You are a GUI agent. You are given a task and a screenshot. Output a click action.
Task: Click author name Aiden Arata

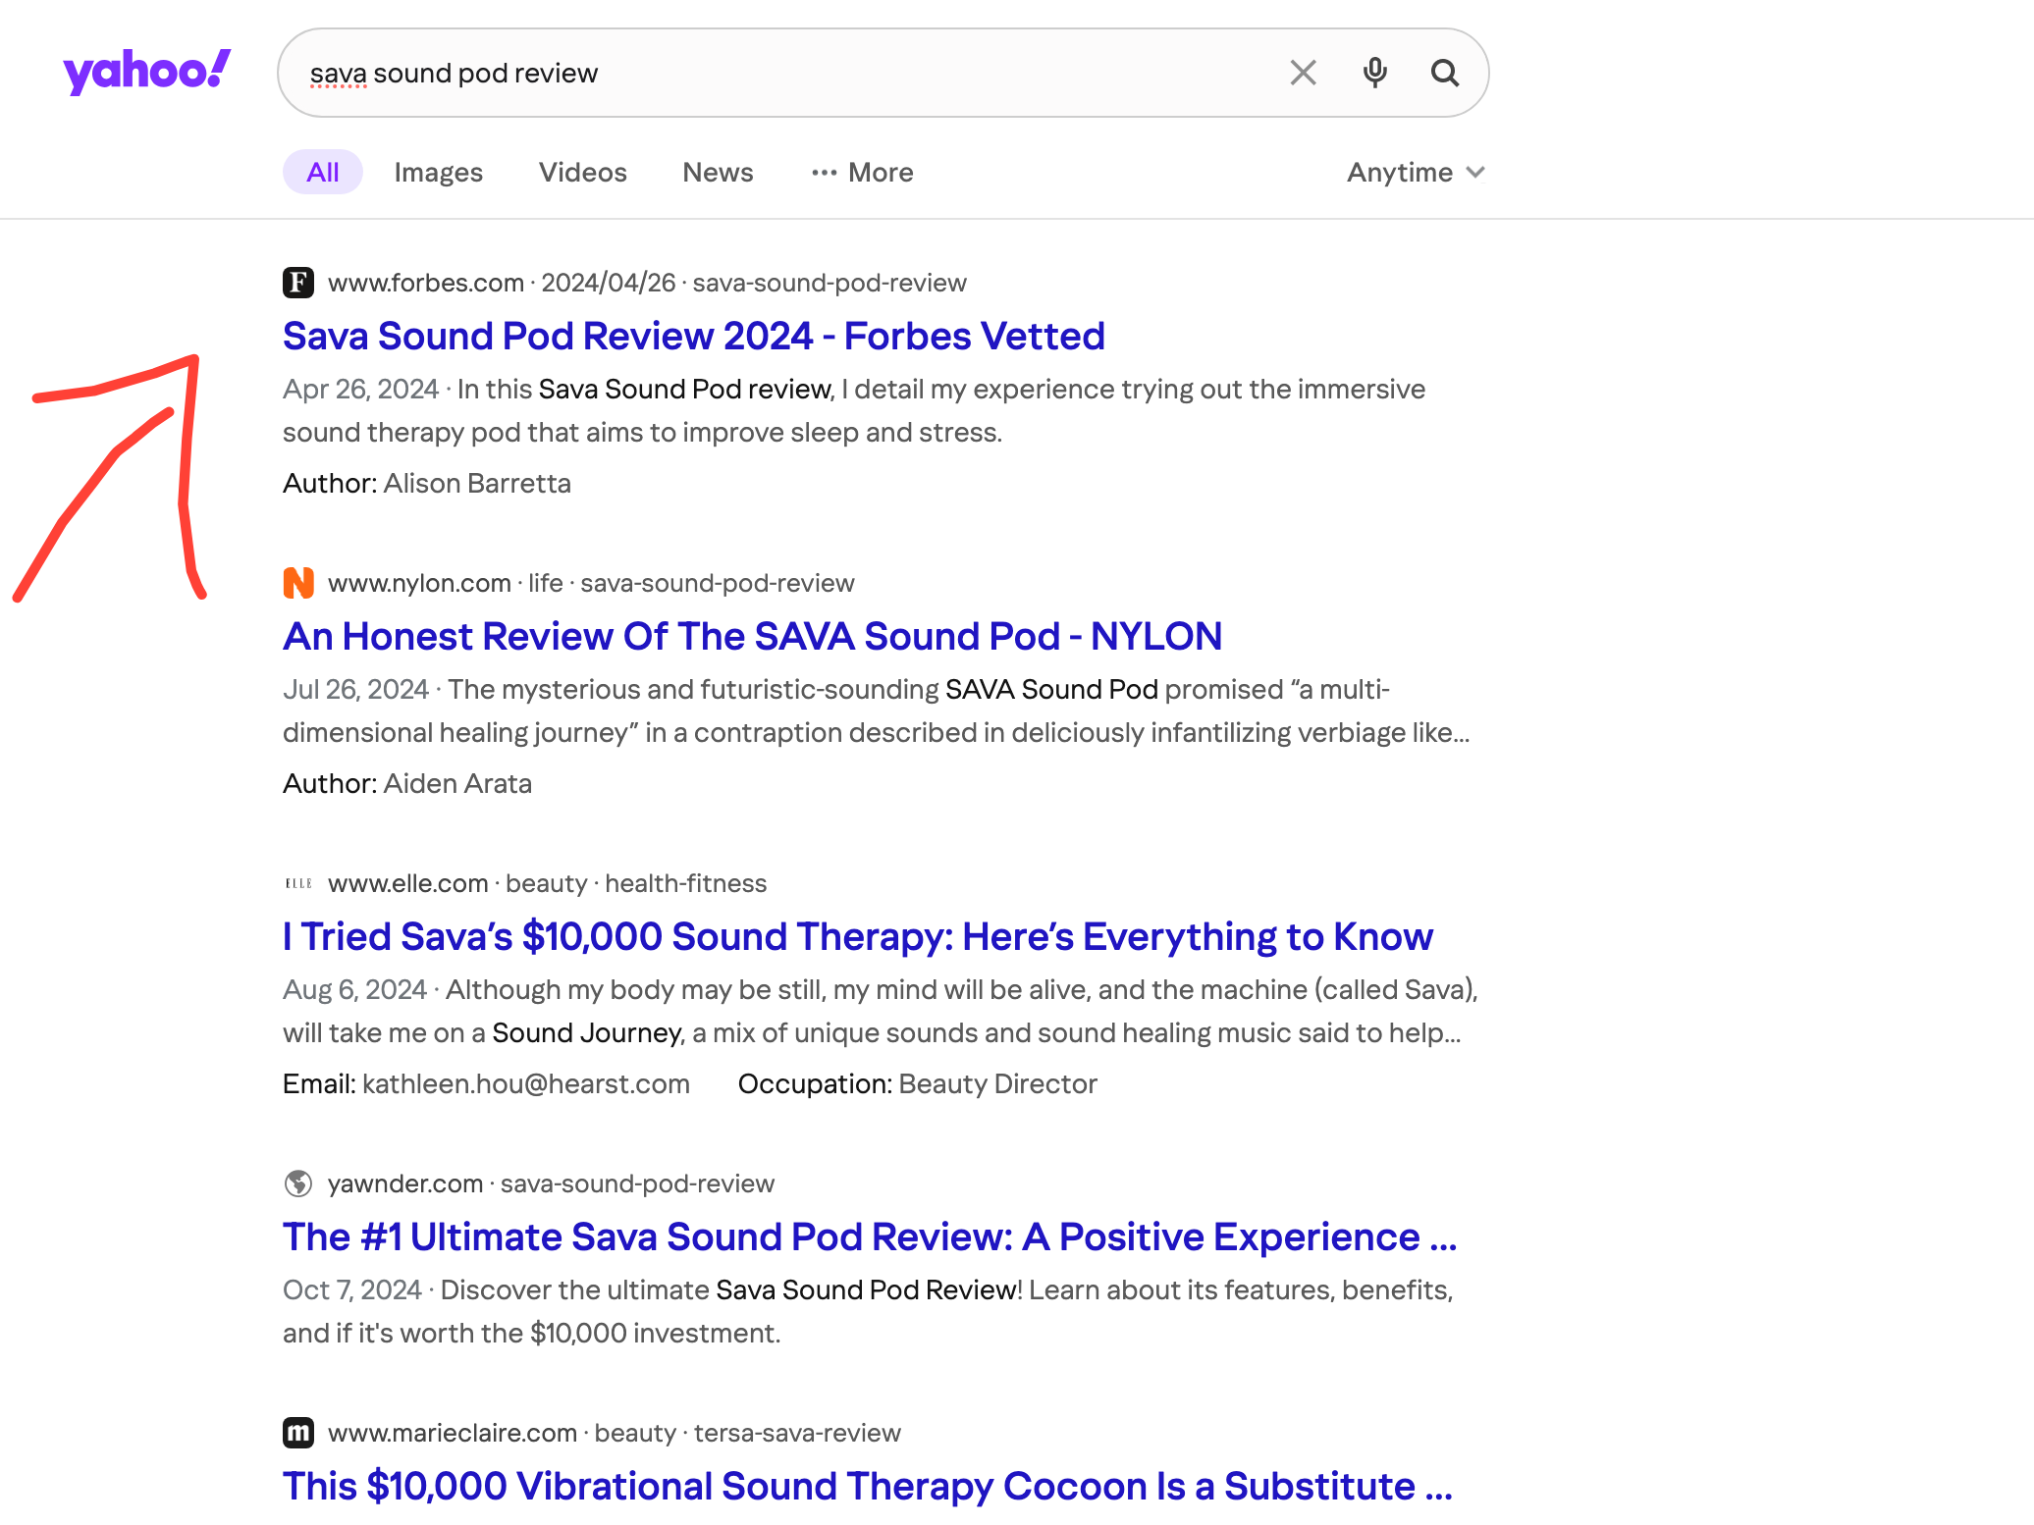click(x=457, y=783)
